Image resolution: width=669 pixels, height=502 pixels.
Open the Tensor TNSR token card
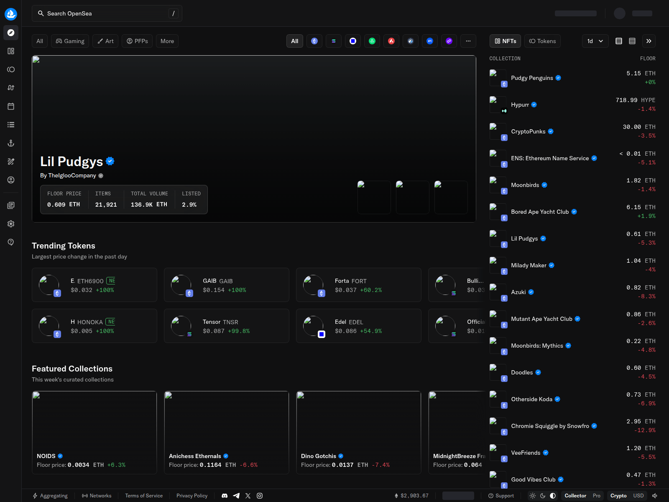(227, 326)
